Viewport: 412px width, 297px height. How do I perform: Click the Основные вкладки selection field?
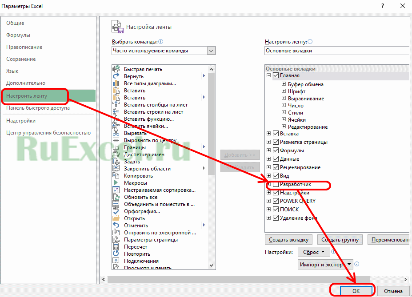click(337, 51)
